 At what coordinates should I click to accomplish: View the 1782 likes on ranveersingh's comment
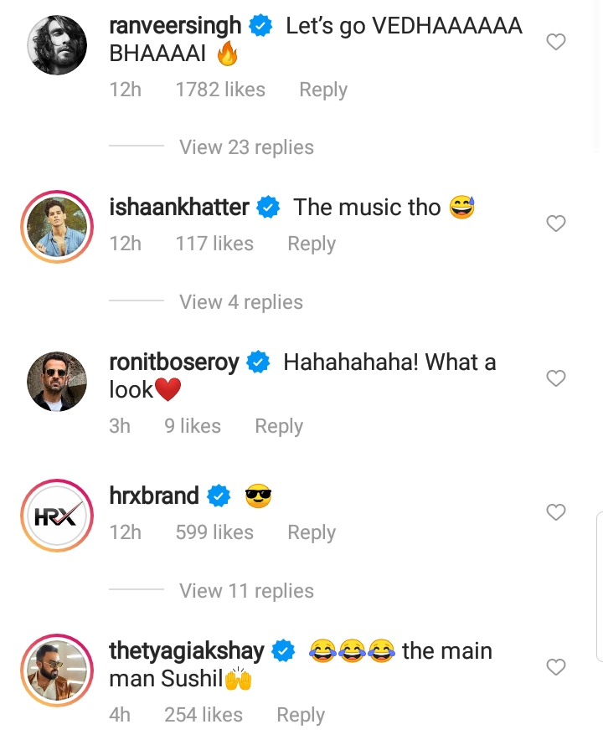pyautogui.click(x=220, y=90)
